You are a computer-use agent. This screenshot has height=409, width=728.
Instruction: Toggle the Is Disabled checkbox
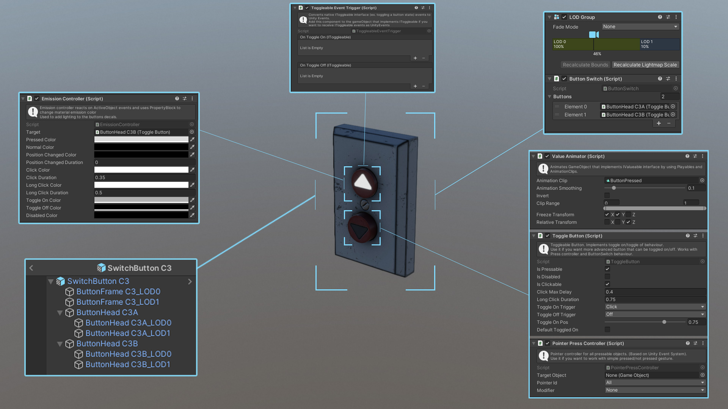click(607, 277)
